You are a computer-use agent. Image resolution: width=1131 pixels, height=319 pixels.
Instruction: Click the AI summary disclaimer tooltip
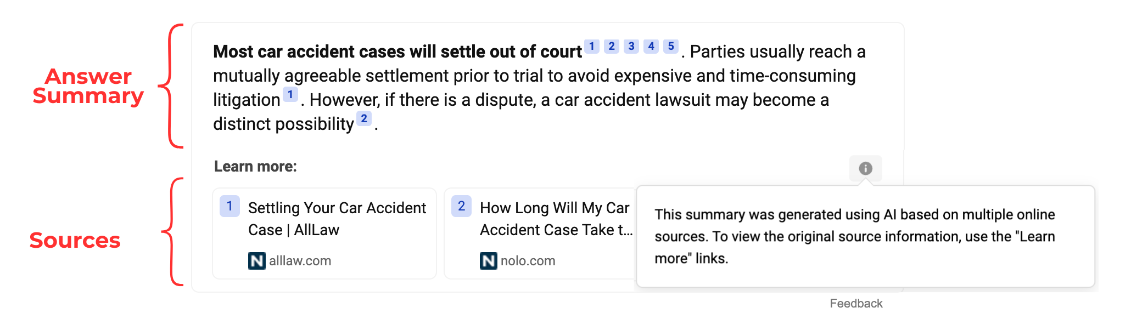pyautogui.click(x=865, y=236)
